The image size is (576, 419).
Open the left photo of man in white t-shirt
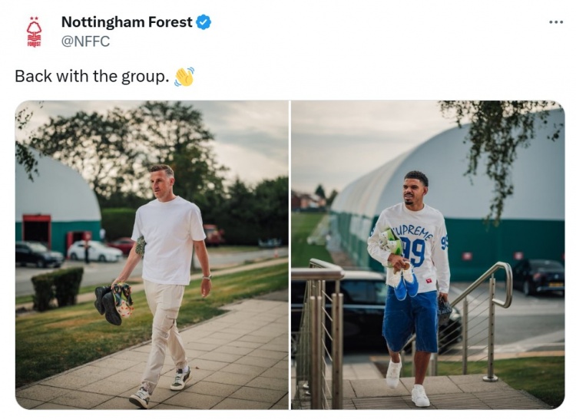point(152,254)
